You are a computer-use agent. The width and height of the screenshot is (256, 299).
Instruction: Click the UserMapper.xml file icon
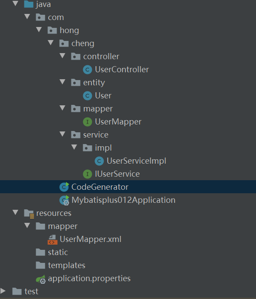coord(52,240)
